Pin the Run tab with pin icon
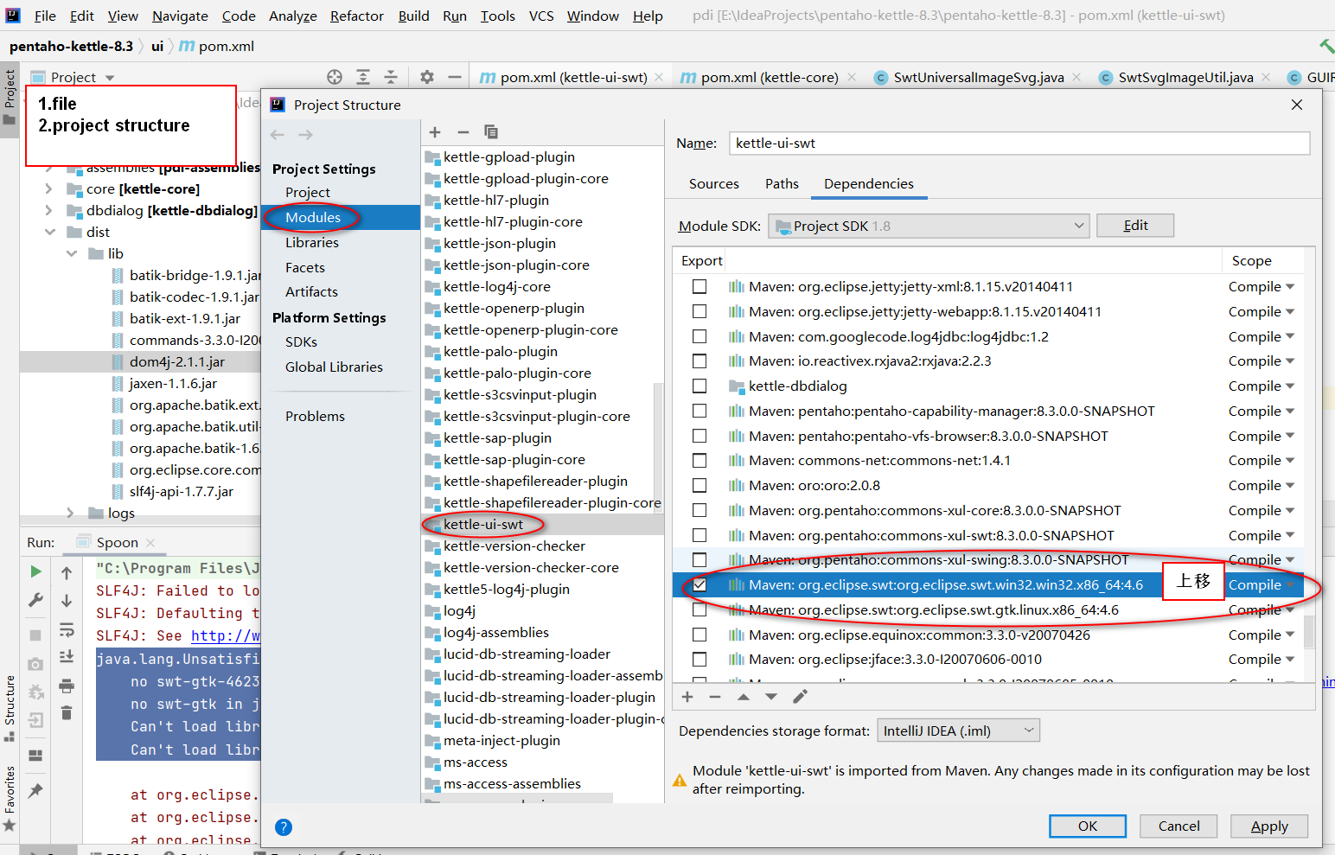 tap(35, 790)
